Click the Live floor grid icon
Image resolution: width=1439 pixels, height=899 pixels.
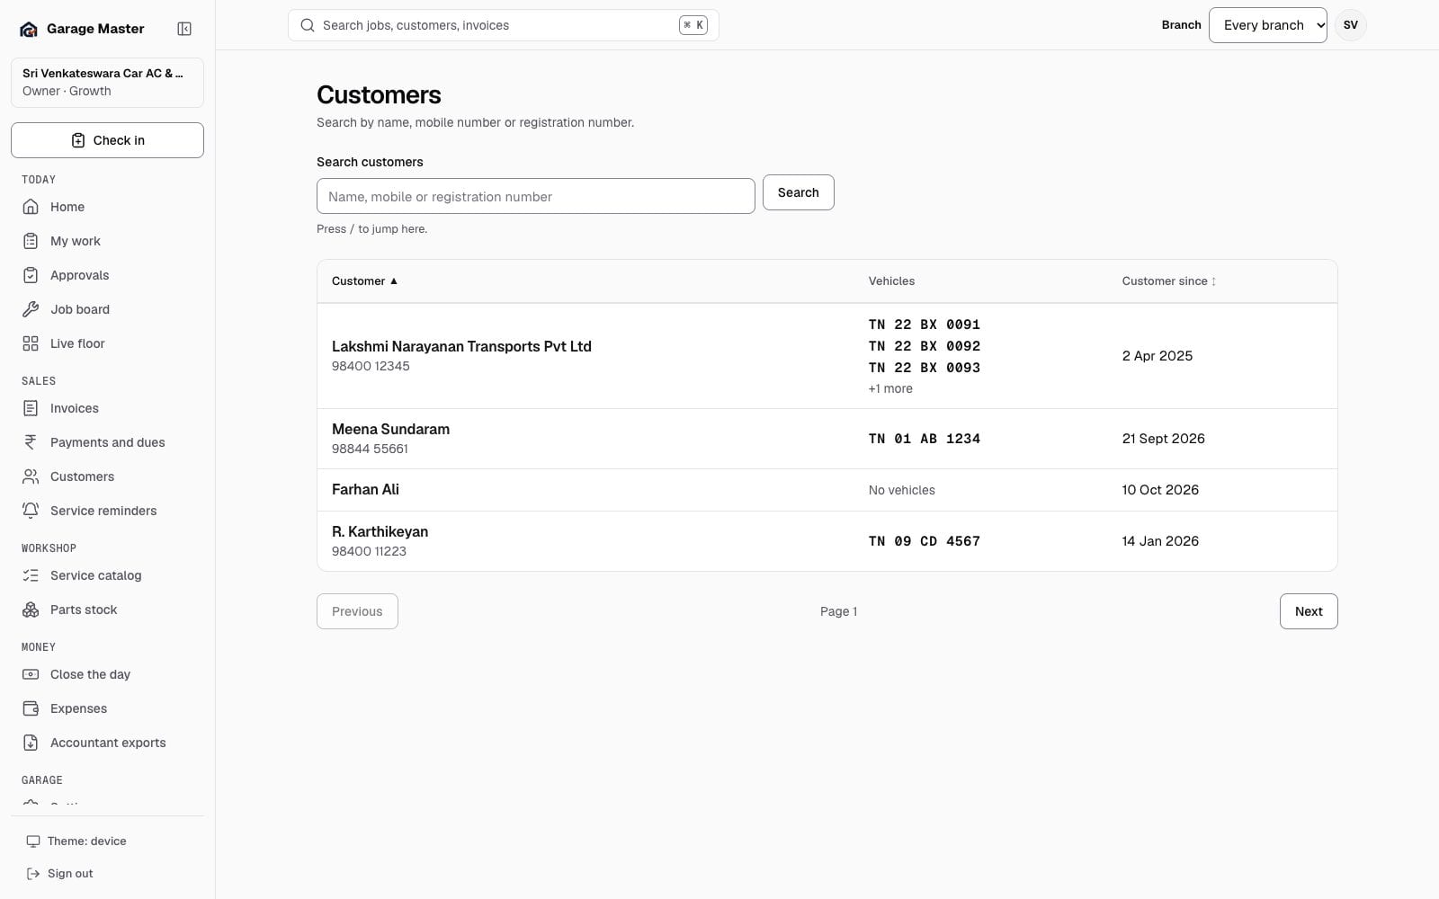click(x=31, y=343)
